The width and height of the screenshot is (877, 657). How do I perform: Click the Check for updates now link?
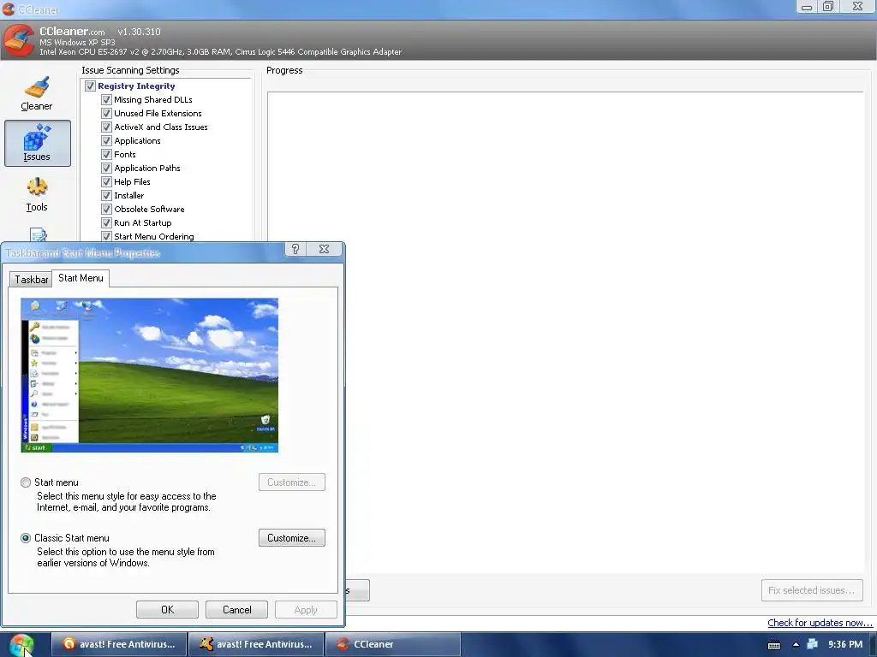click(x=820, y=623)
